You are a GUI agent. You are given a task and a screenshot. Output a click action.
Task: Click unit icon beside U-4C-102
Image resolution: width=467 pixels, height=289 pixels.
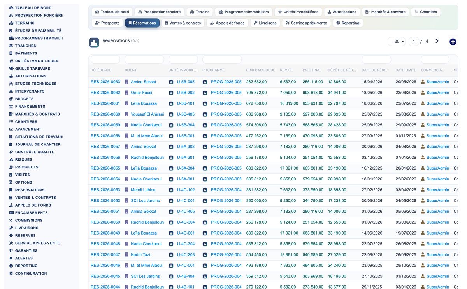pyautogui.click(x=171, y=190)
